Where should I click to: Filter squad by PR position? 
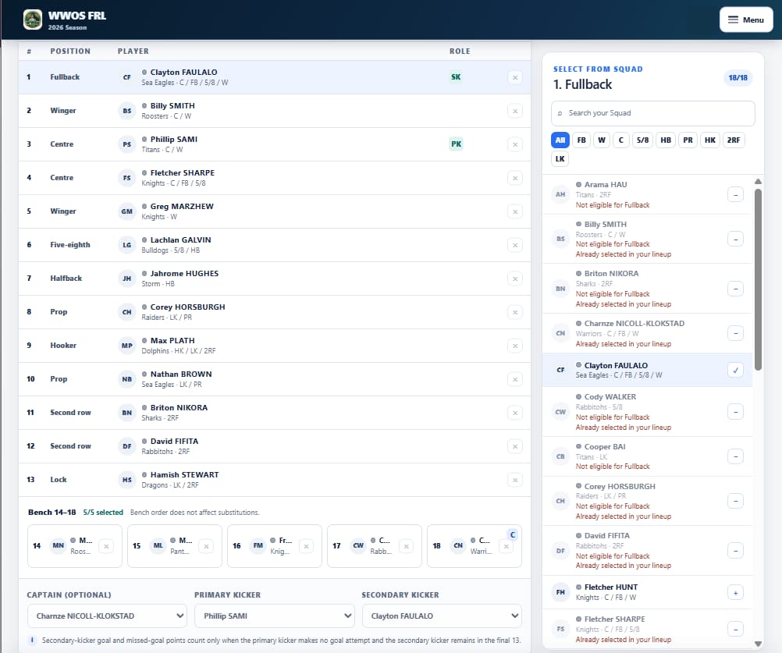pyautogui.click(x=688, y=140)
